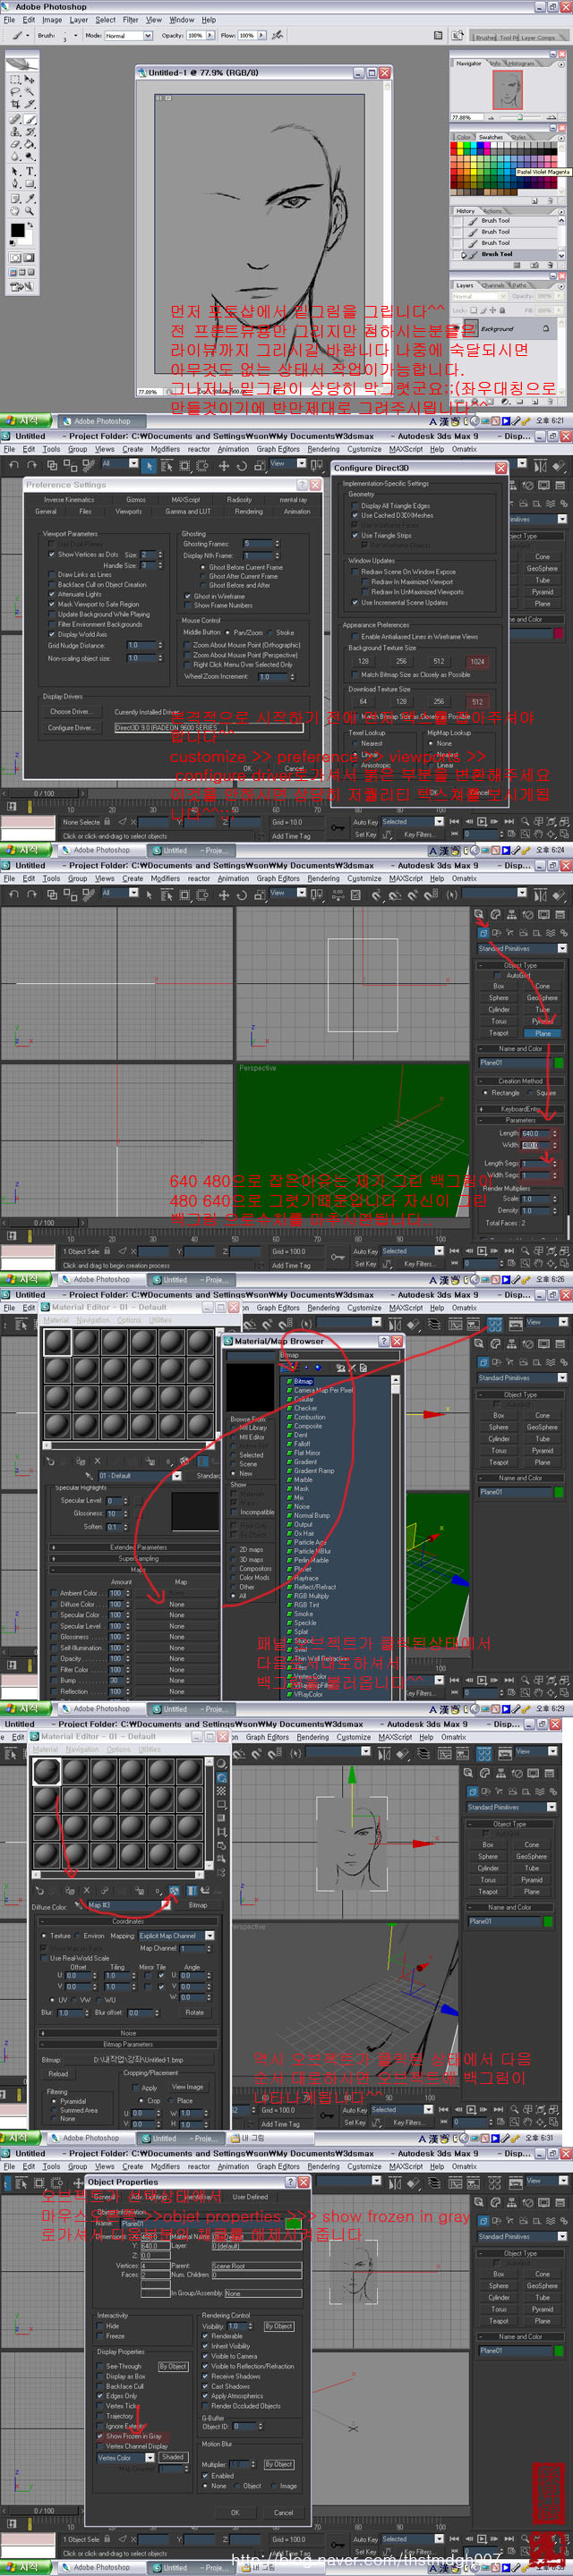
Task: Select the Lasso tool in Photoshop toolbox
Action: point(15,91)
